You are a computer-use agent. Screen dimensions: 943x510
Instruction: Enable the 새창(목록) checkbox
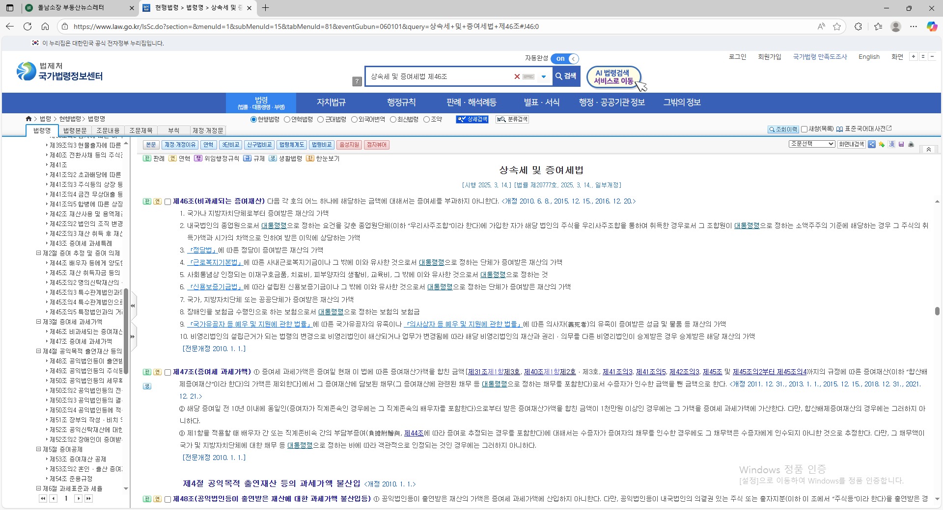tap(804, 129)
